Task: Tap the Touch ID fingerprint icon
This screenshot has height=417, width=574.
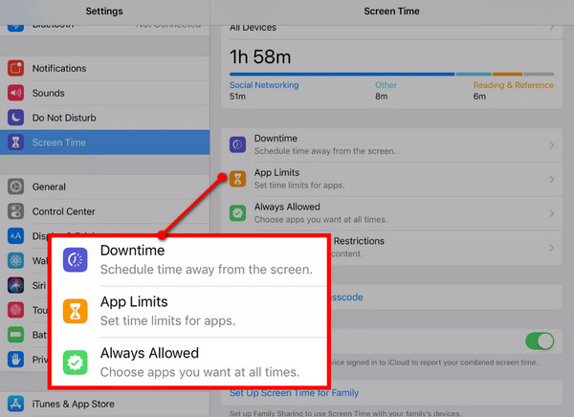Action: click(x=15, y=310)
